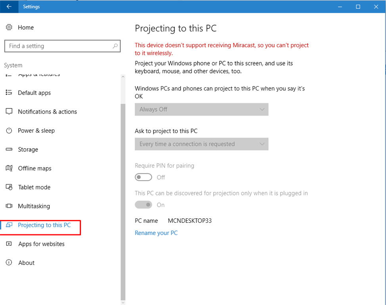Screen dimensions: 386x305
Task: Click the Multitasking icon
Action: point(9,206)
